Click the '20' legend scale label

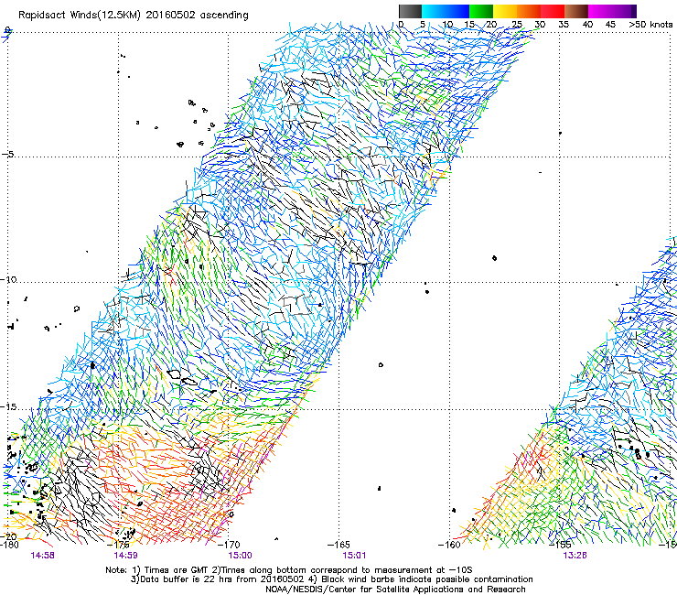click(x=492, y=25)
